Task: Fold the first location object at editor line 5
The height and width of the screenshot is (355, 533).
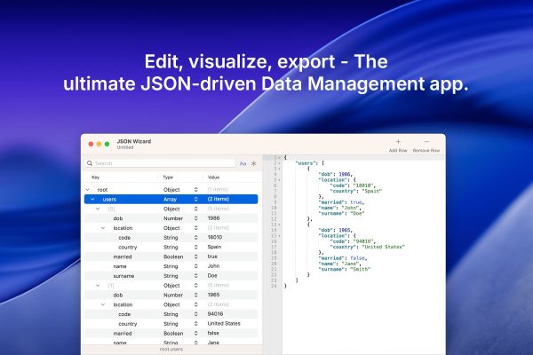Action: 280,180
